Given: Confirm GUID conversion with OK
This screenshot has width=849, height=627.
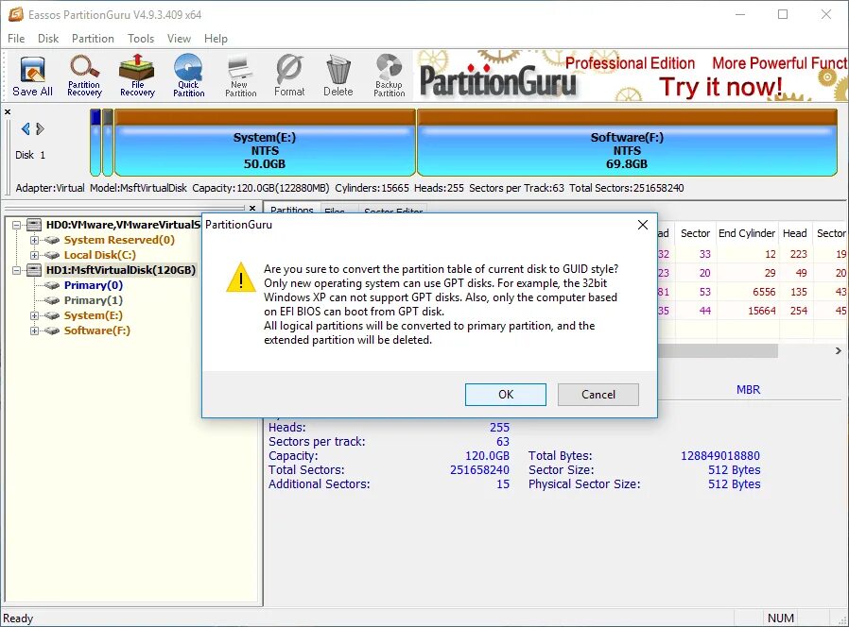Looking at the screenshot, I should pos(505,394).
